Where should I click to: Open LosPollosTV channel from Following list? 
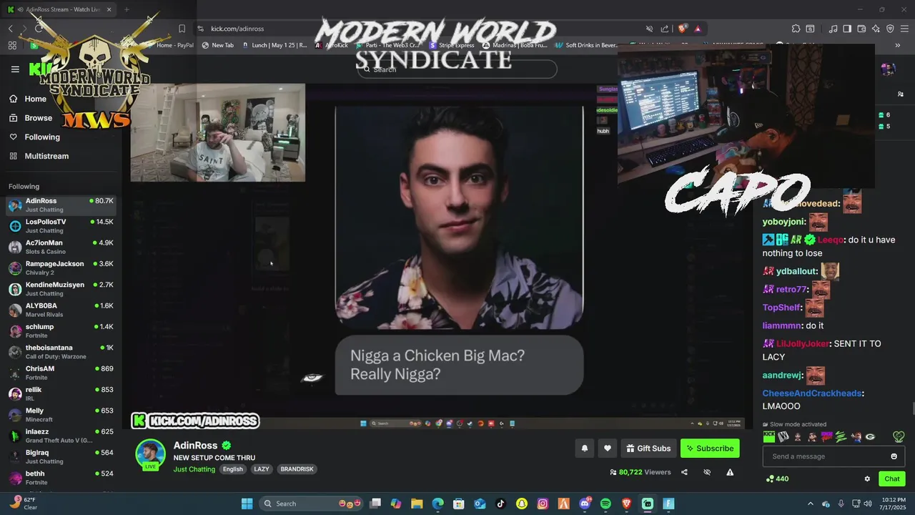(x=61, y=226)
